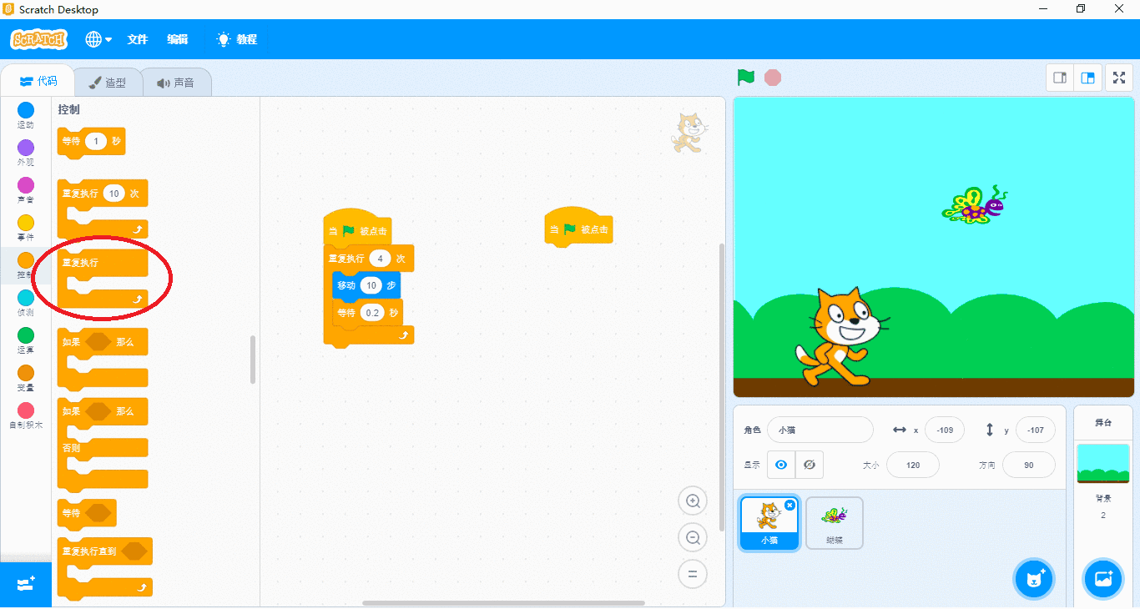Select the 小猫 sprite thumbnail
This screenshot has width=1140, height=609.
pyautogui.click(x=769, y=523)
